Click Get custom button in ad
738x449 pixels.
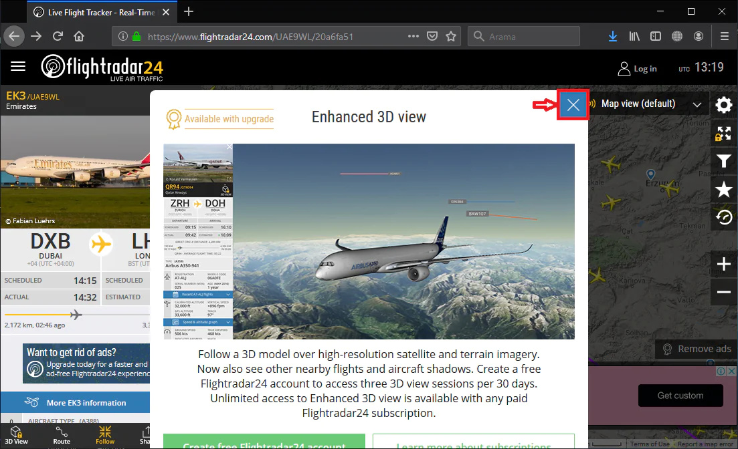click(x=680, y=396)
